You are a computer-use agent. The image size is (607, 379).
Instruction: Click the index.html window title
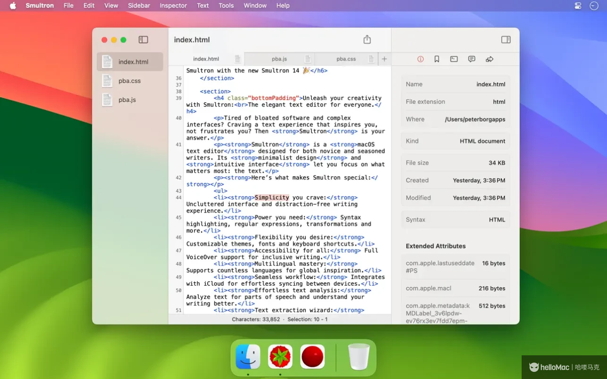coord(192,40)
